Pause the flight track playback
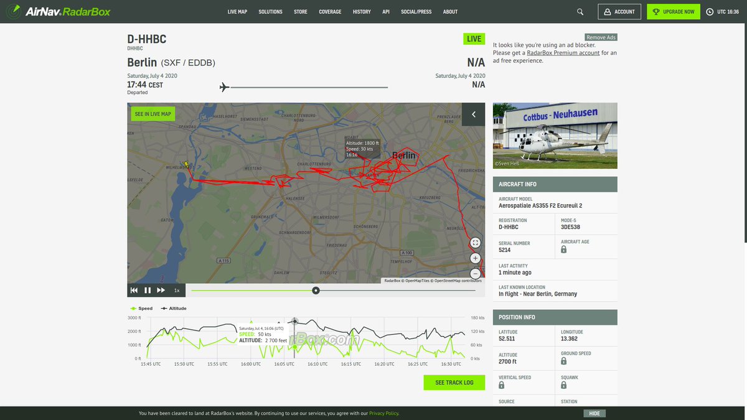 pyautogui.click(x=148, y=290)
